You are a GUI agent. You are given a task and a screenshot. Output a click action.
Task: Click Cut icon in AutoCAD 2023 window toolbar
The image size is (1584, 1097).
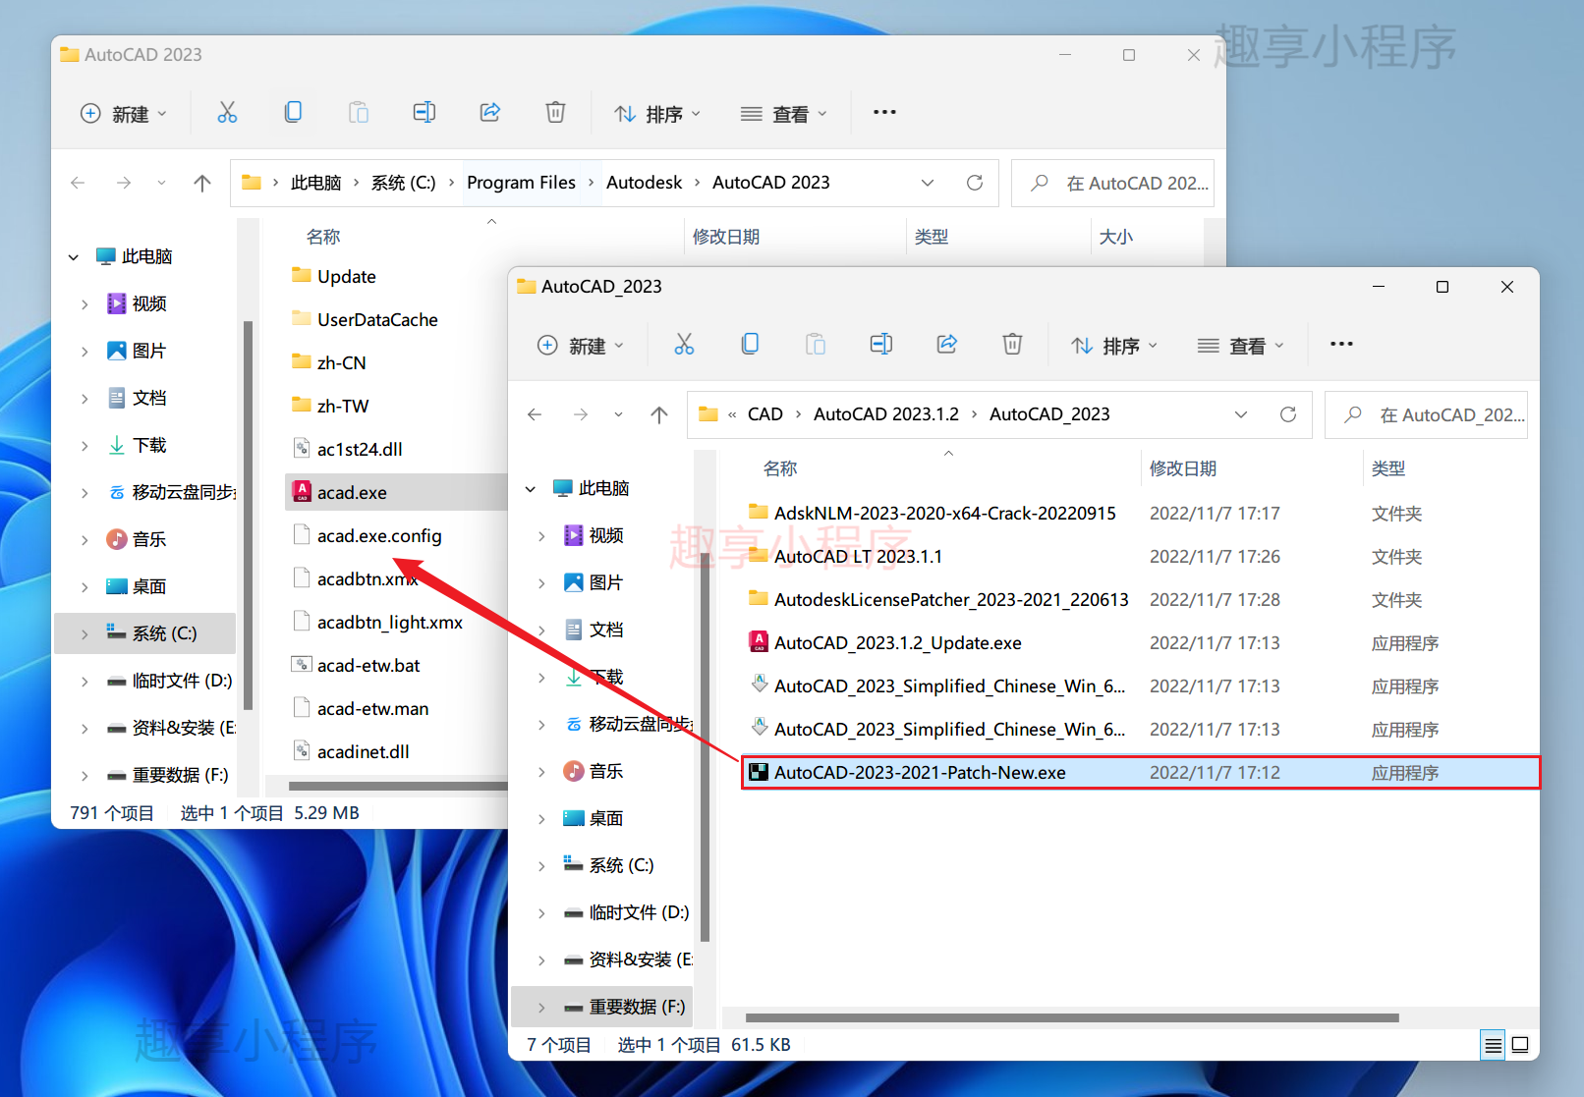pos(227,113)
